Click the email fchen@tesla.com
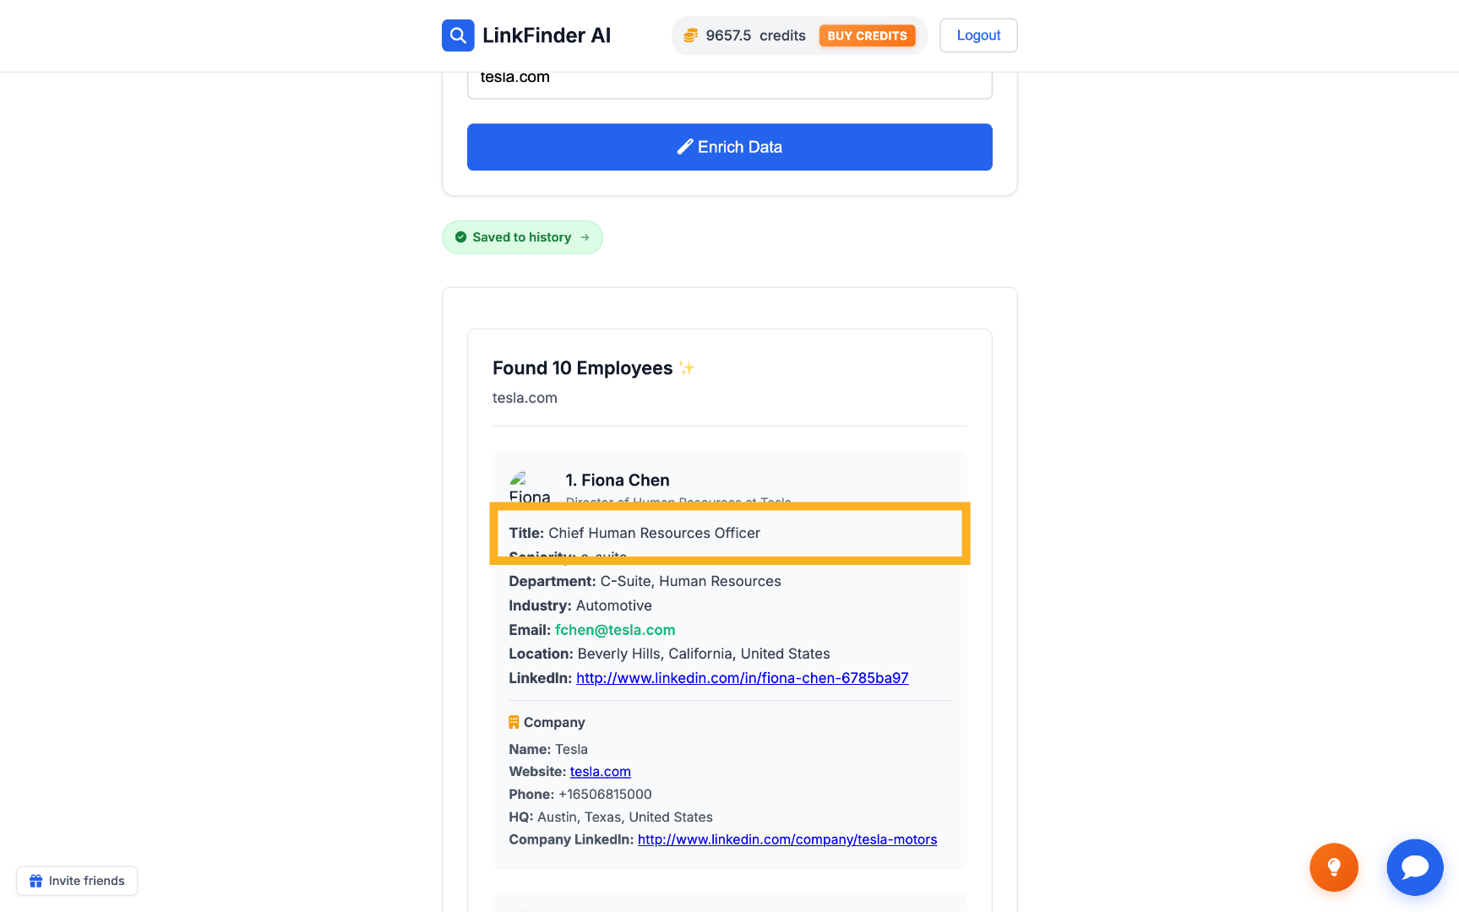 click(x=615, y=630)
